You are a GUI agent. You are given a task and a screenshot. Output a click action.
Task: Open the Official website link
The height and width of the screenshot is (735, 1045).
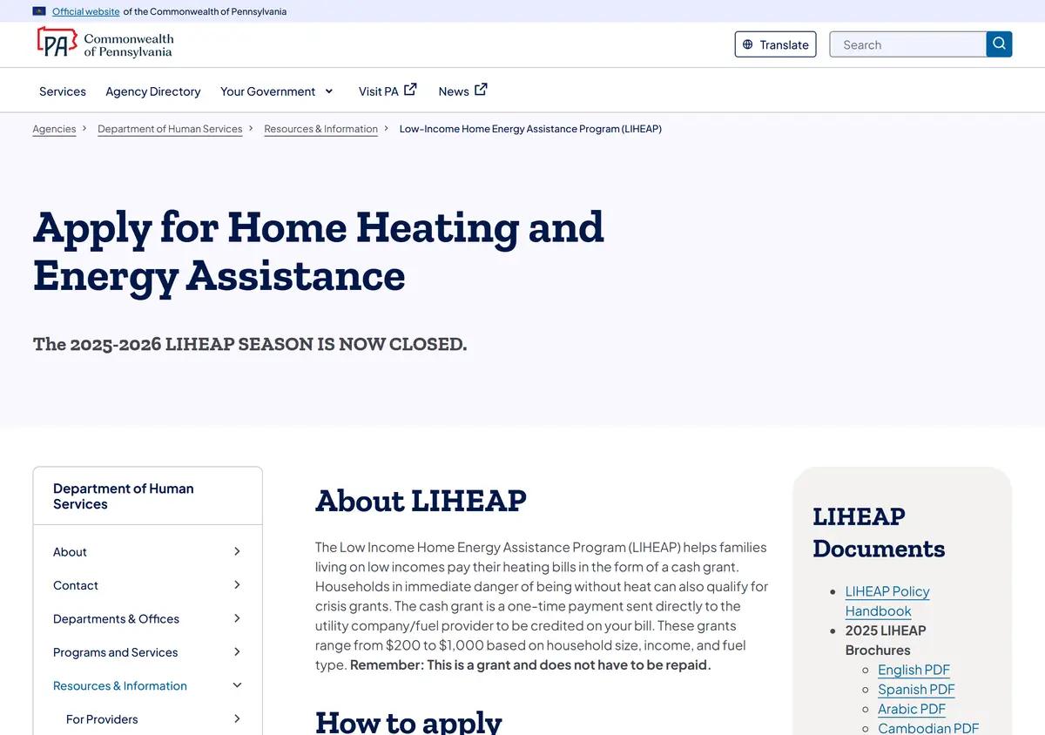(x=86, y=11)
